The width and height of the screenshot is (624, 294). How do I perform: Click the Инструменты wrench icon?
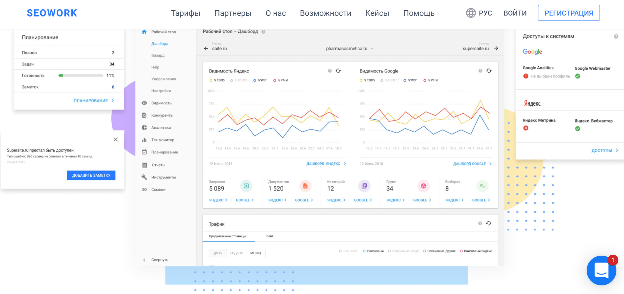(144, 177)
